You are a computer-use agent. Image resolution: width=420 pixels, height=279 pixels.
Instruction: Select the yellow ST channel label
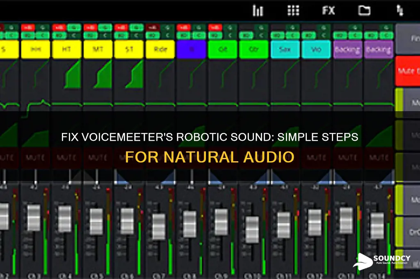(129, 49)
